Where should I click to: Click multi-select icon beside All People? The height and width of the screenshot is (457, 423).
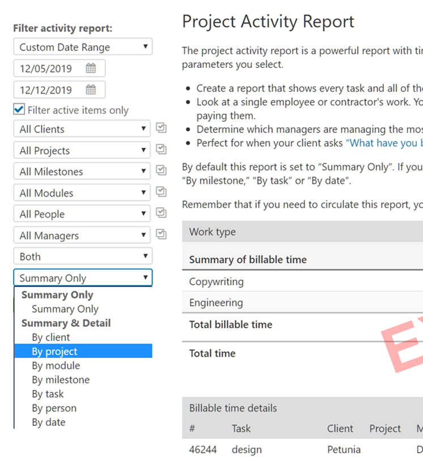pos(161,213)
